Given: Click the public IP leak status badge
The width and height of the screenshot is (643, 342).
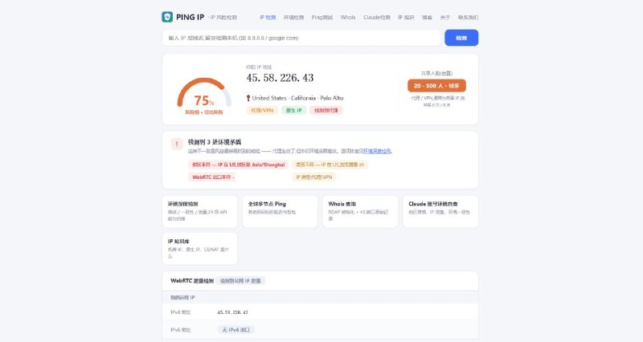Looking at the screenshot, I should click(x=240, y=281).
